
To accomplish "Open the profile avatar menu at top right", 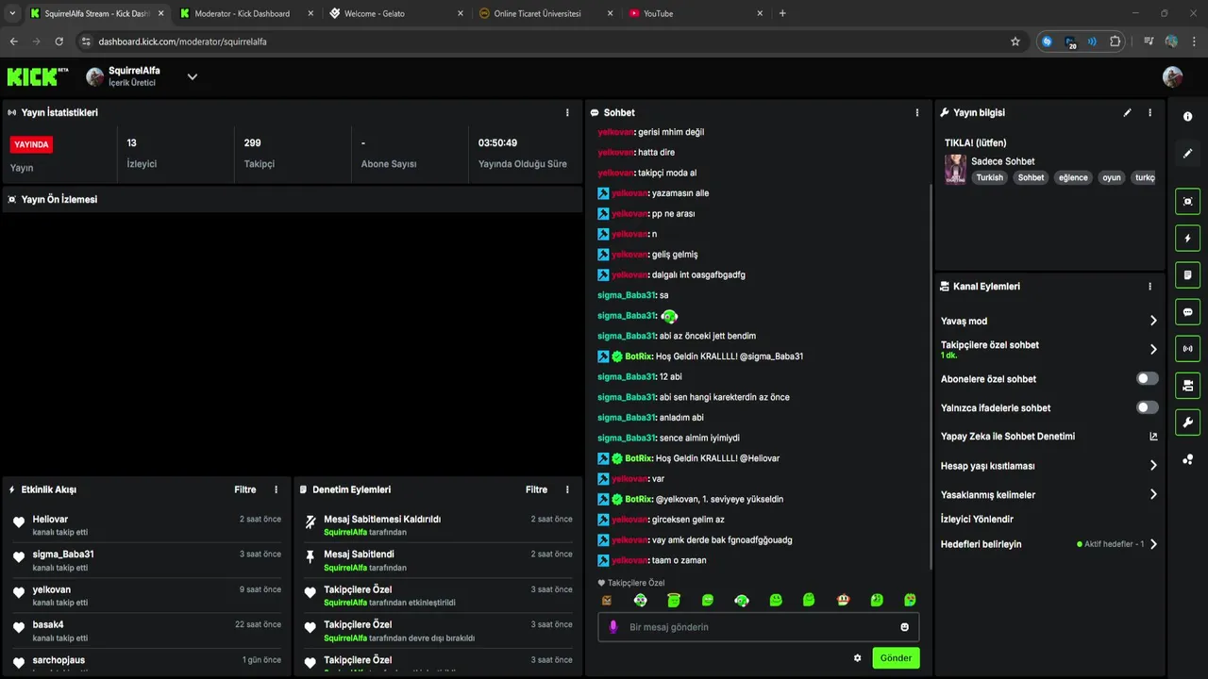I will click(x=1172, y=76).
